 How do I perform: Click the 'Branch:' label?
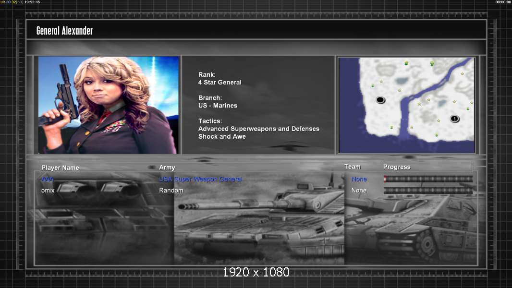[210, 98]
